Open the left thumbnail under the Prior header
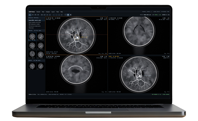Image resolution: width=198 pixels, height=121 pixels. (x=32, y=66)
